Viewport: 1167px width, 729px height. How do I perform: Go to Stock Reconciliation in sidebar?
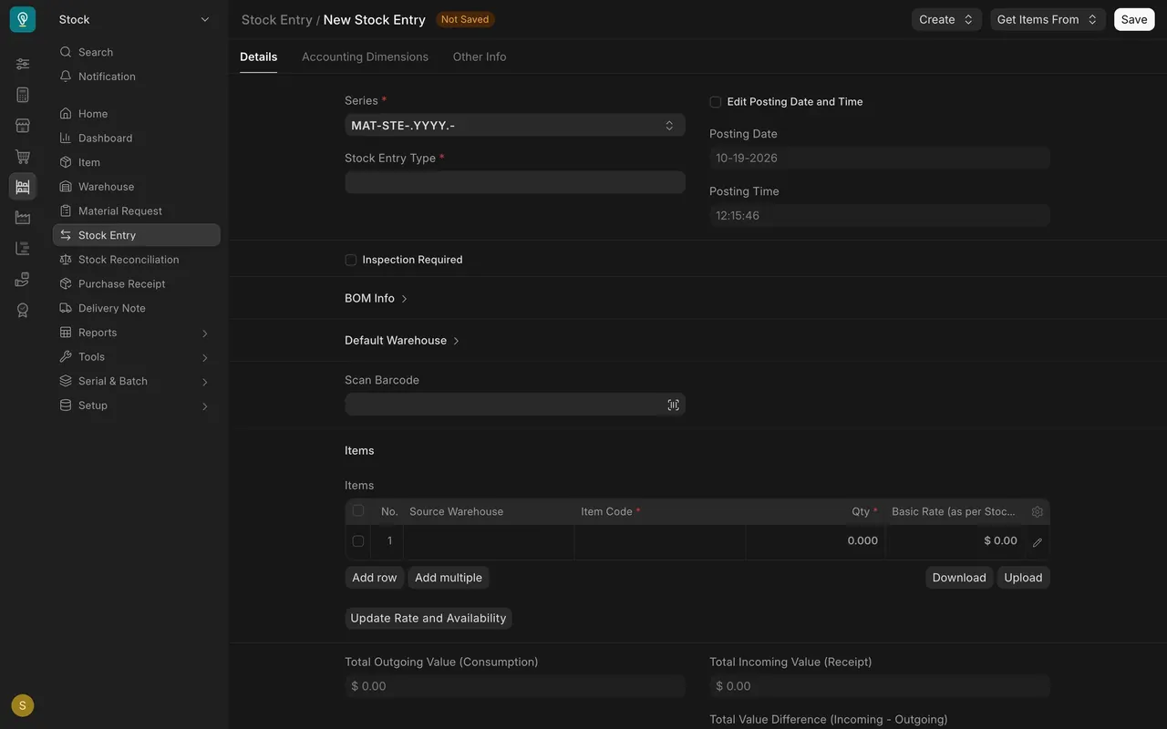pyautogui.click(x=137, y=260)
